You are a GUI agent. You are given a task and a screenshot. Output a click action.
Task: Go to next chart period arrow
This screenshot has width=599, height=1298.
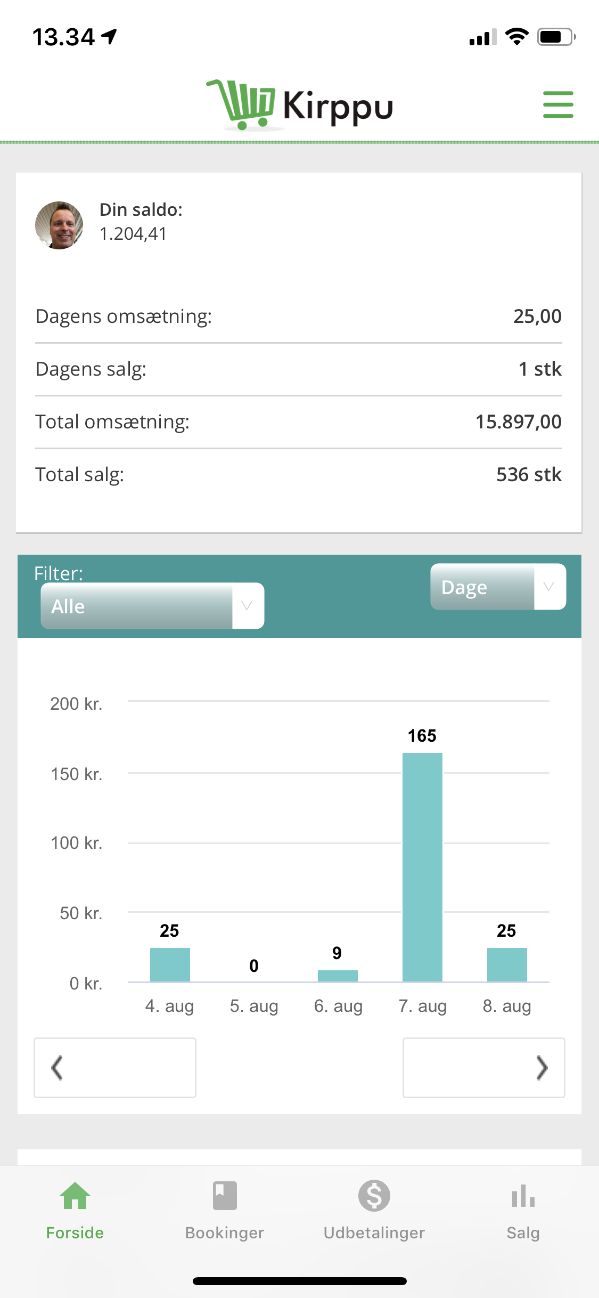coord(483,1067)
